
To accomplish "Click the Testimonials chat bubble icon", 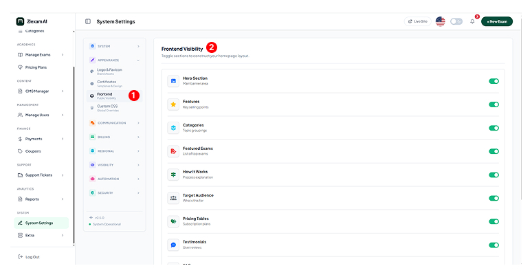I will point(173,244).
